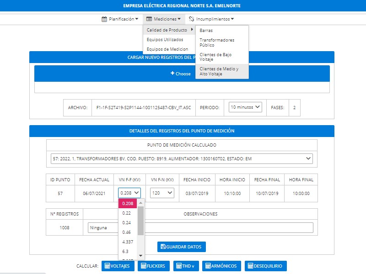Open the Planificación menu
Viewport: 366px width, 274px height.
[x=120, y=19]
